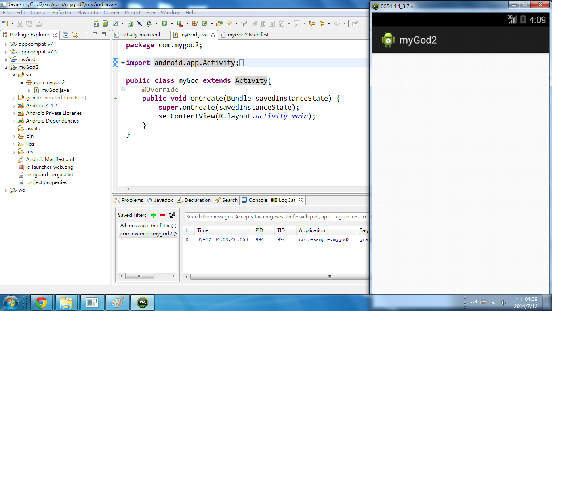Click the New Java Class icon
This screenshot has width=585, height=503.
pos(204,23)
